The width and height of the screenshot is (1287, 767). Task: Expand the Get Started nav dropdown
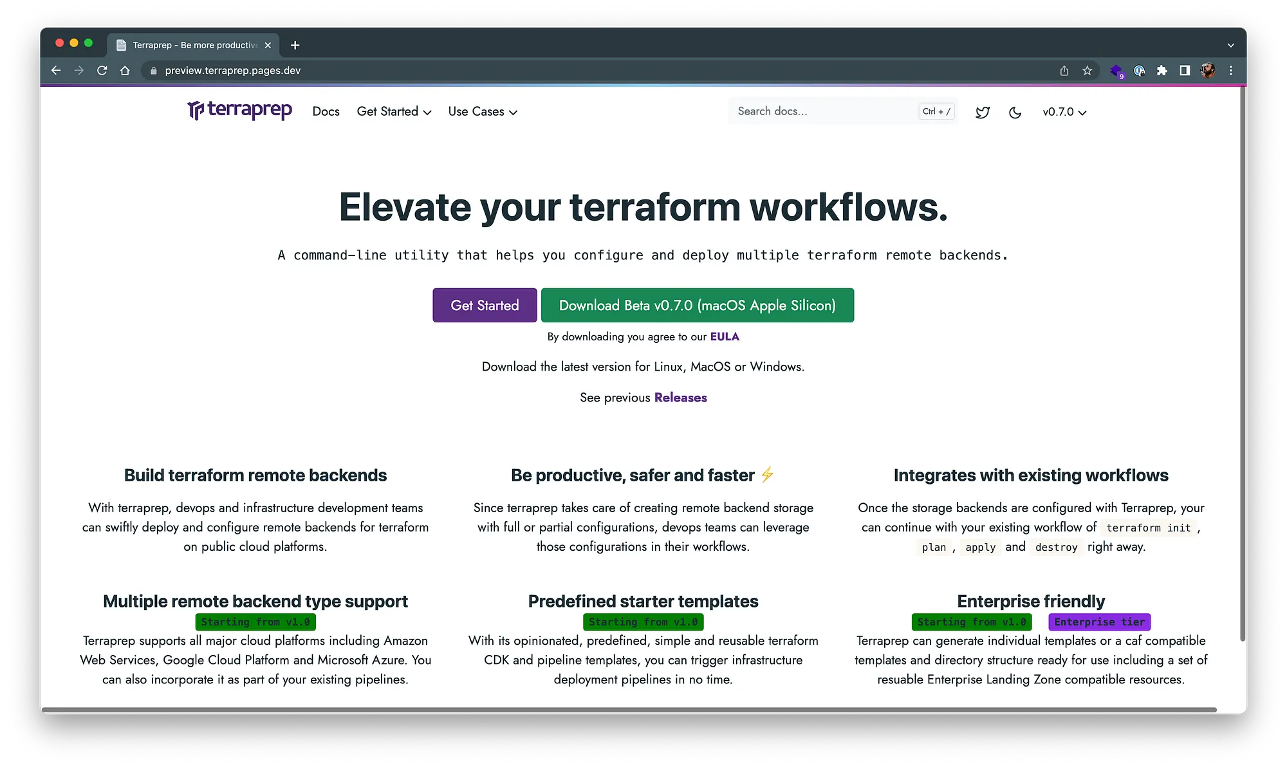pos(394,111)
